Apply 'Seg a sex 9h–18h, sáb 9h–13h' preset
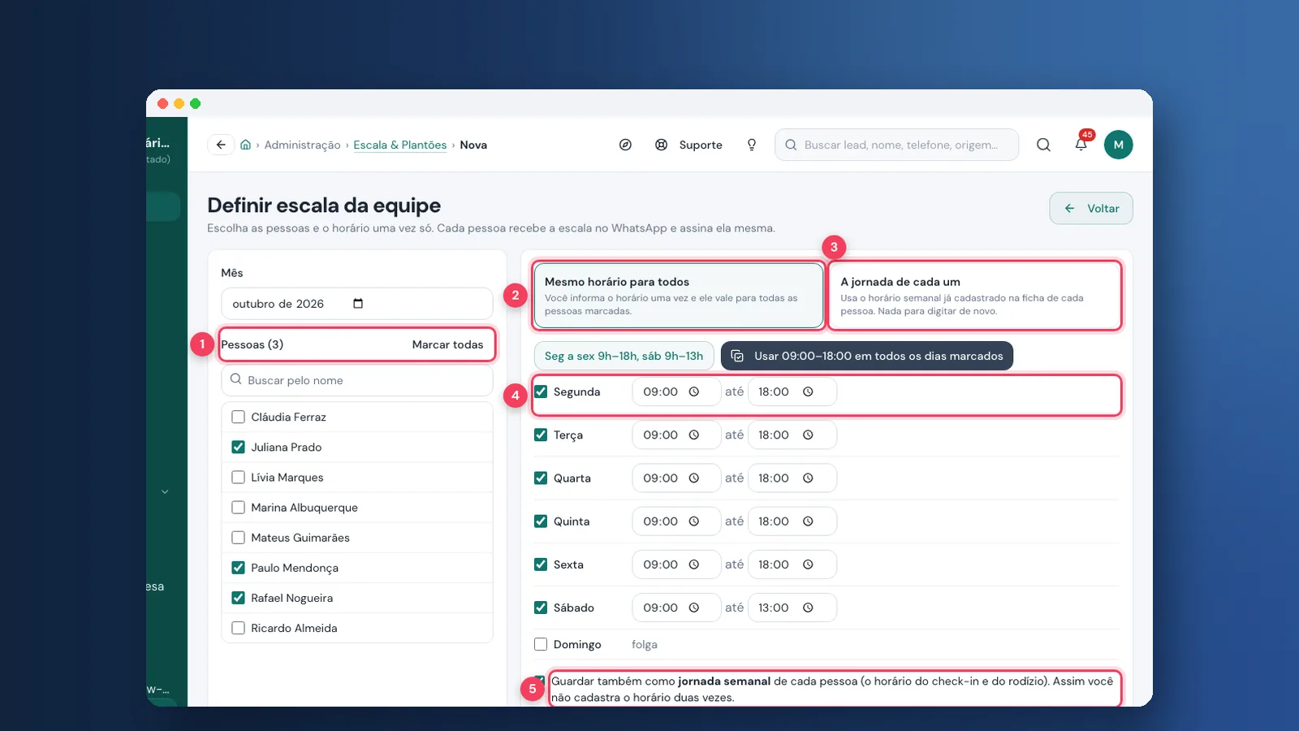1299x731 pixels. [x=624, y=356]
